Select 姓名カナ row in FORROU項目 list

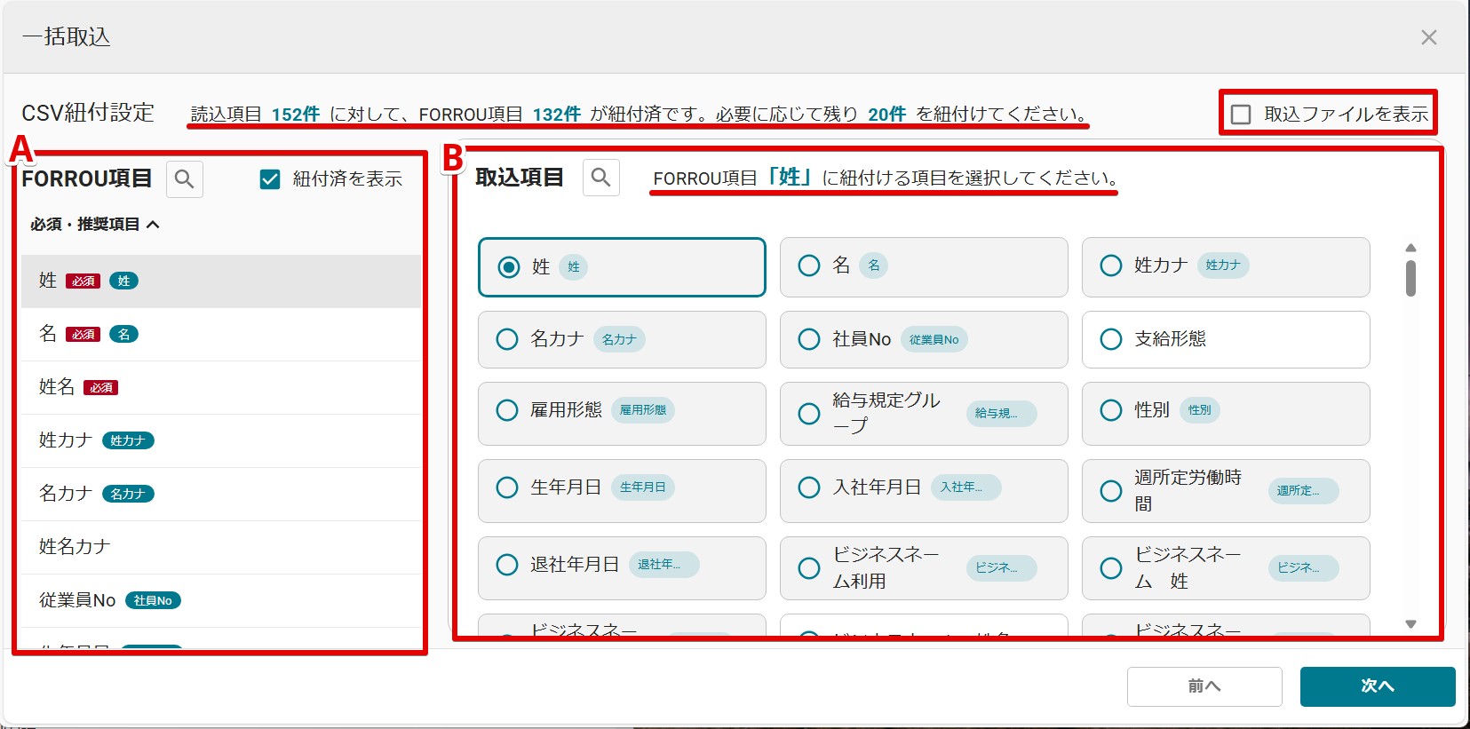(x=221, y=548)
